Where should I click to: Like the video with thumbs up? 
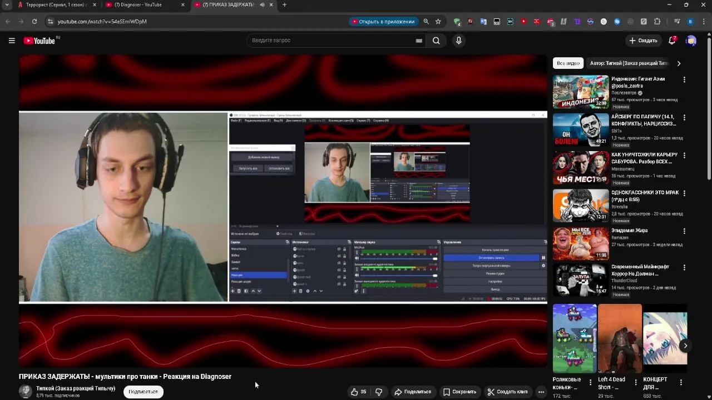pos(358,392)
